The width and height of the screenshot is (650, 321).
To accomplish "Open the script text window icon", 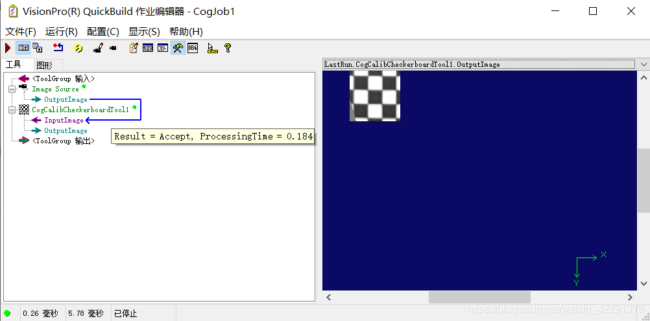I will [x=163, y=48].
